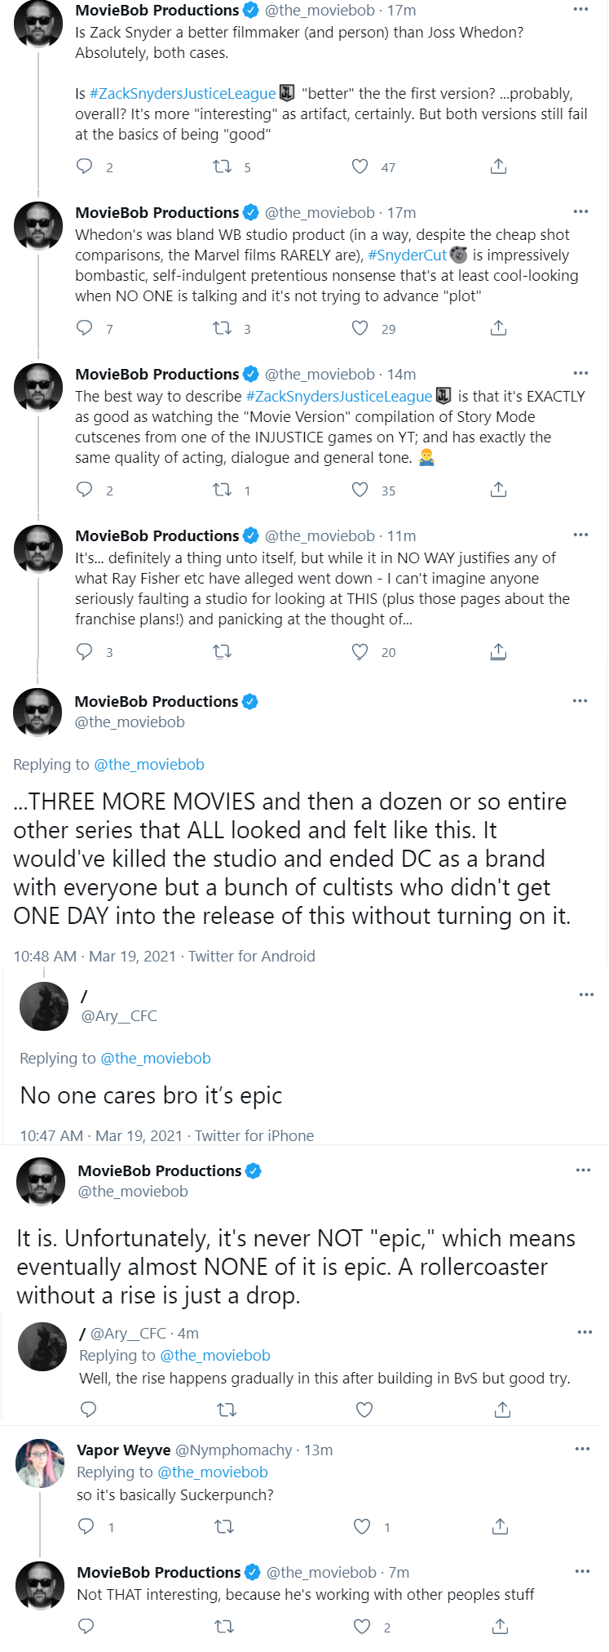Open the 10:47 AM Mar 19, 2021 timestamp
The image size is (609, 1652).
tap(101, 1135)
